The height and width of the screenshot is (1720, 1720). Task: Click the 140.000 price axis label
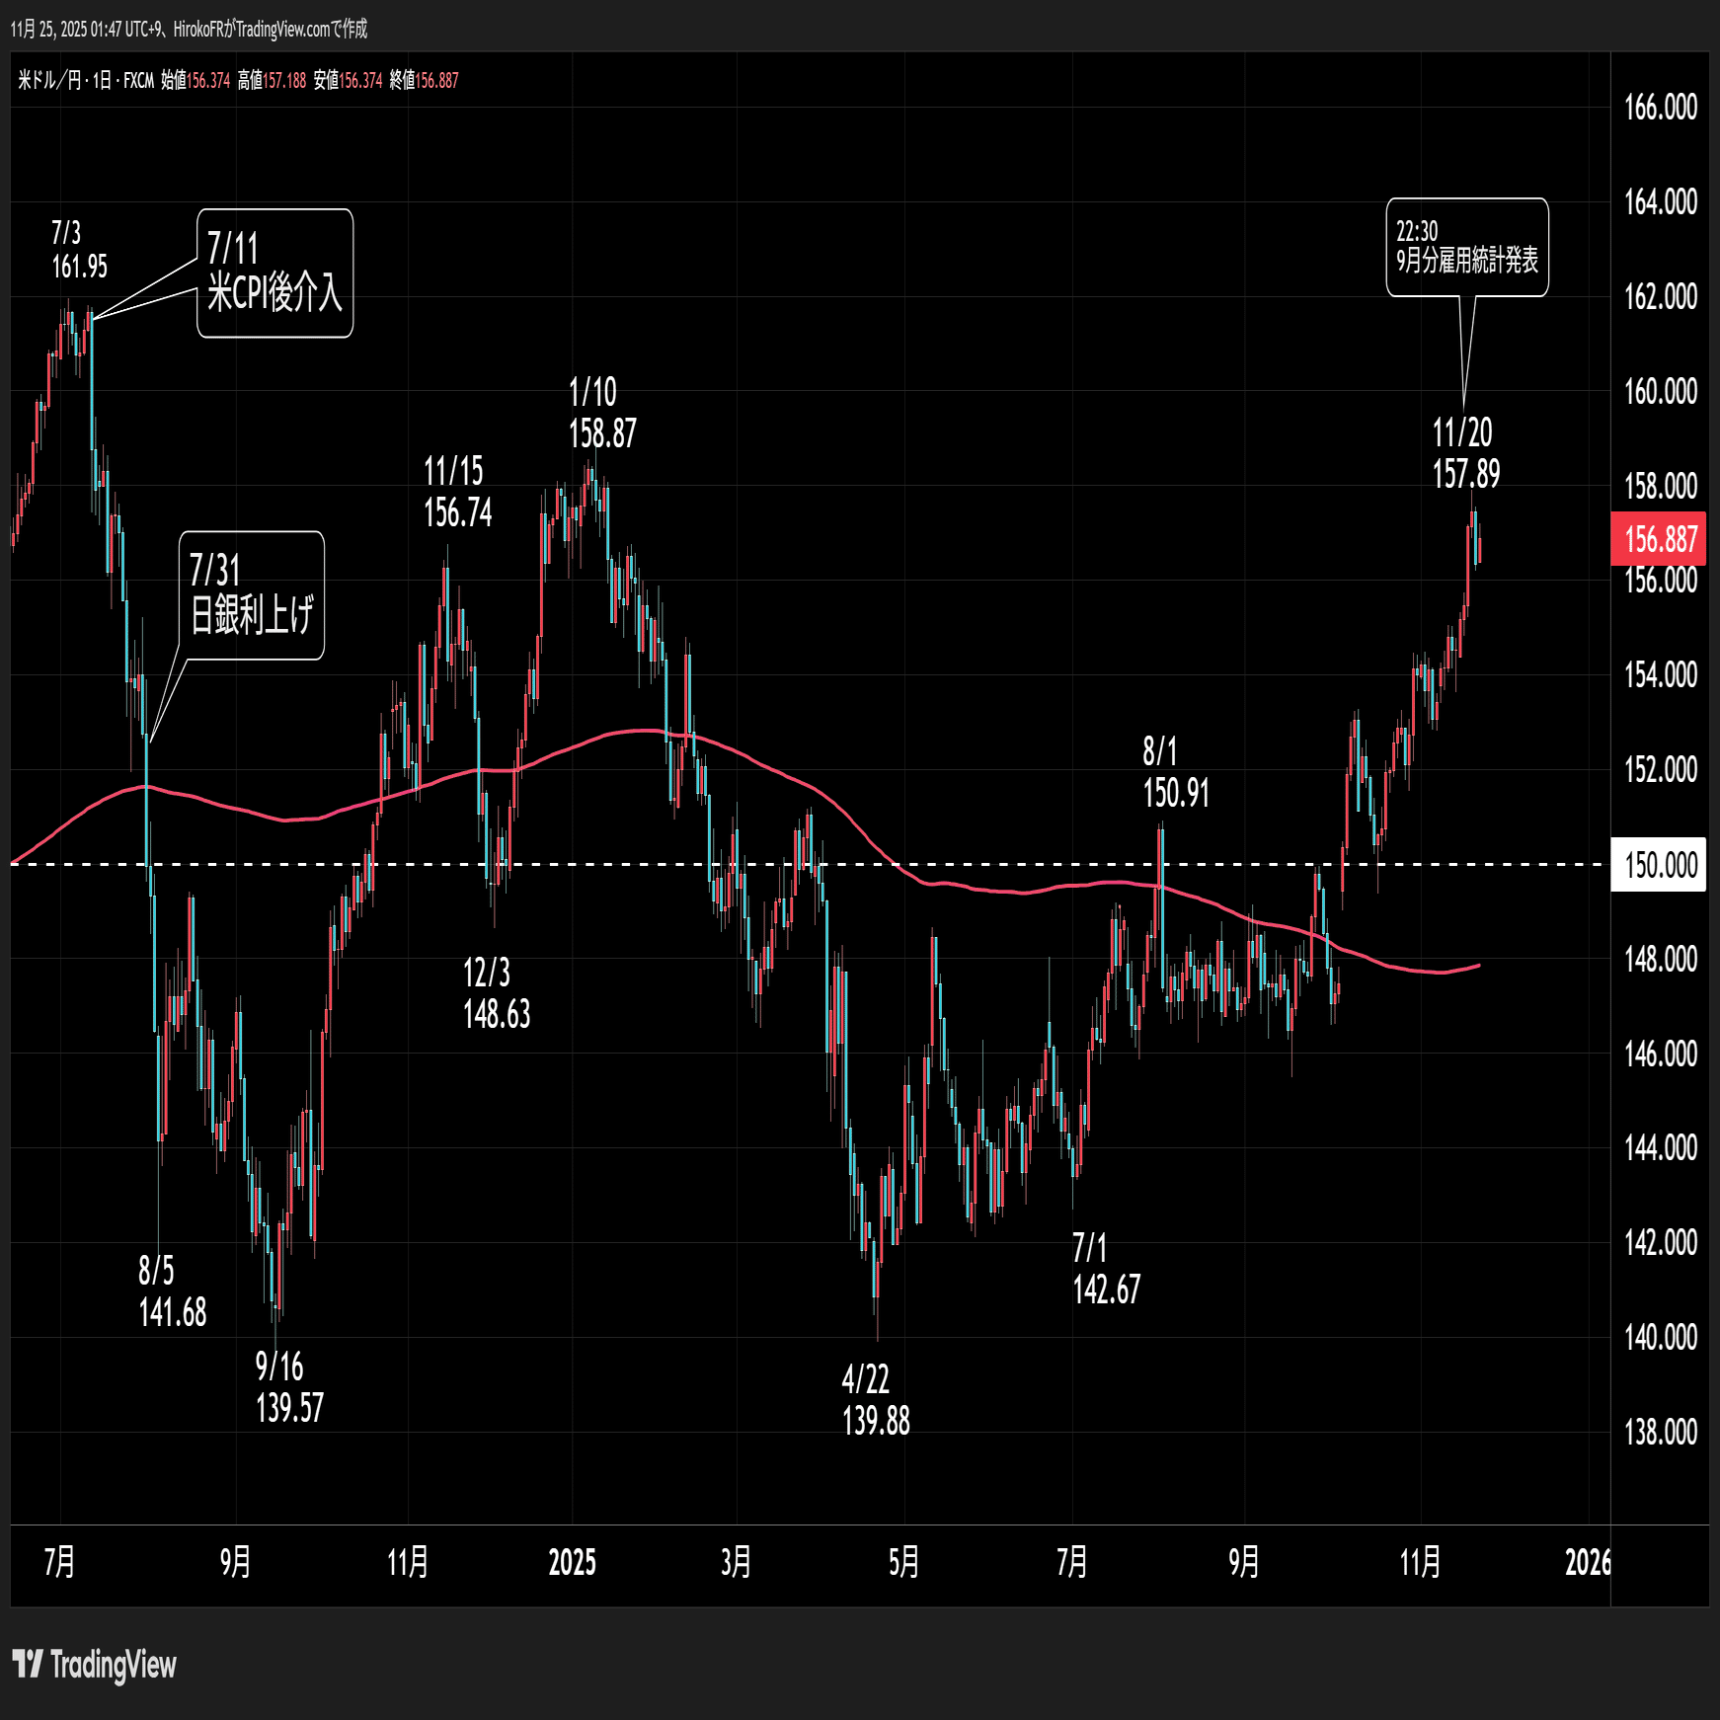1661,1337
